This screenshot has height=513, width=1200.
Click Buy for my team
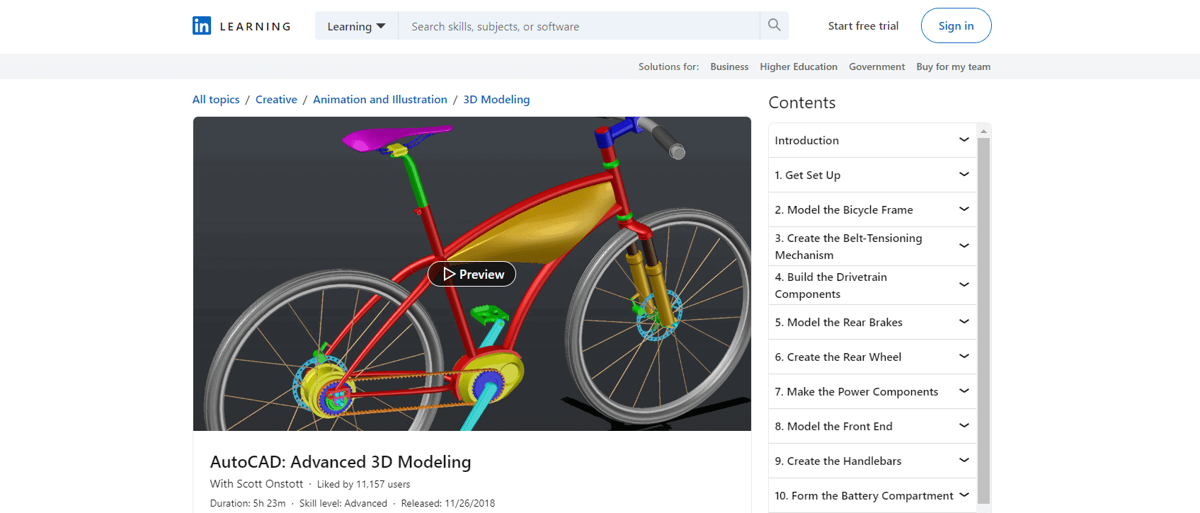[x=953, y=67]
